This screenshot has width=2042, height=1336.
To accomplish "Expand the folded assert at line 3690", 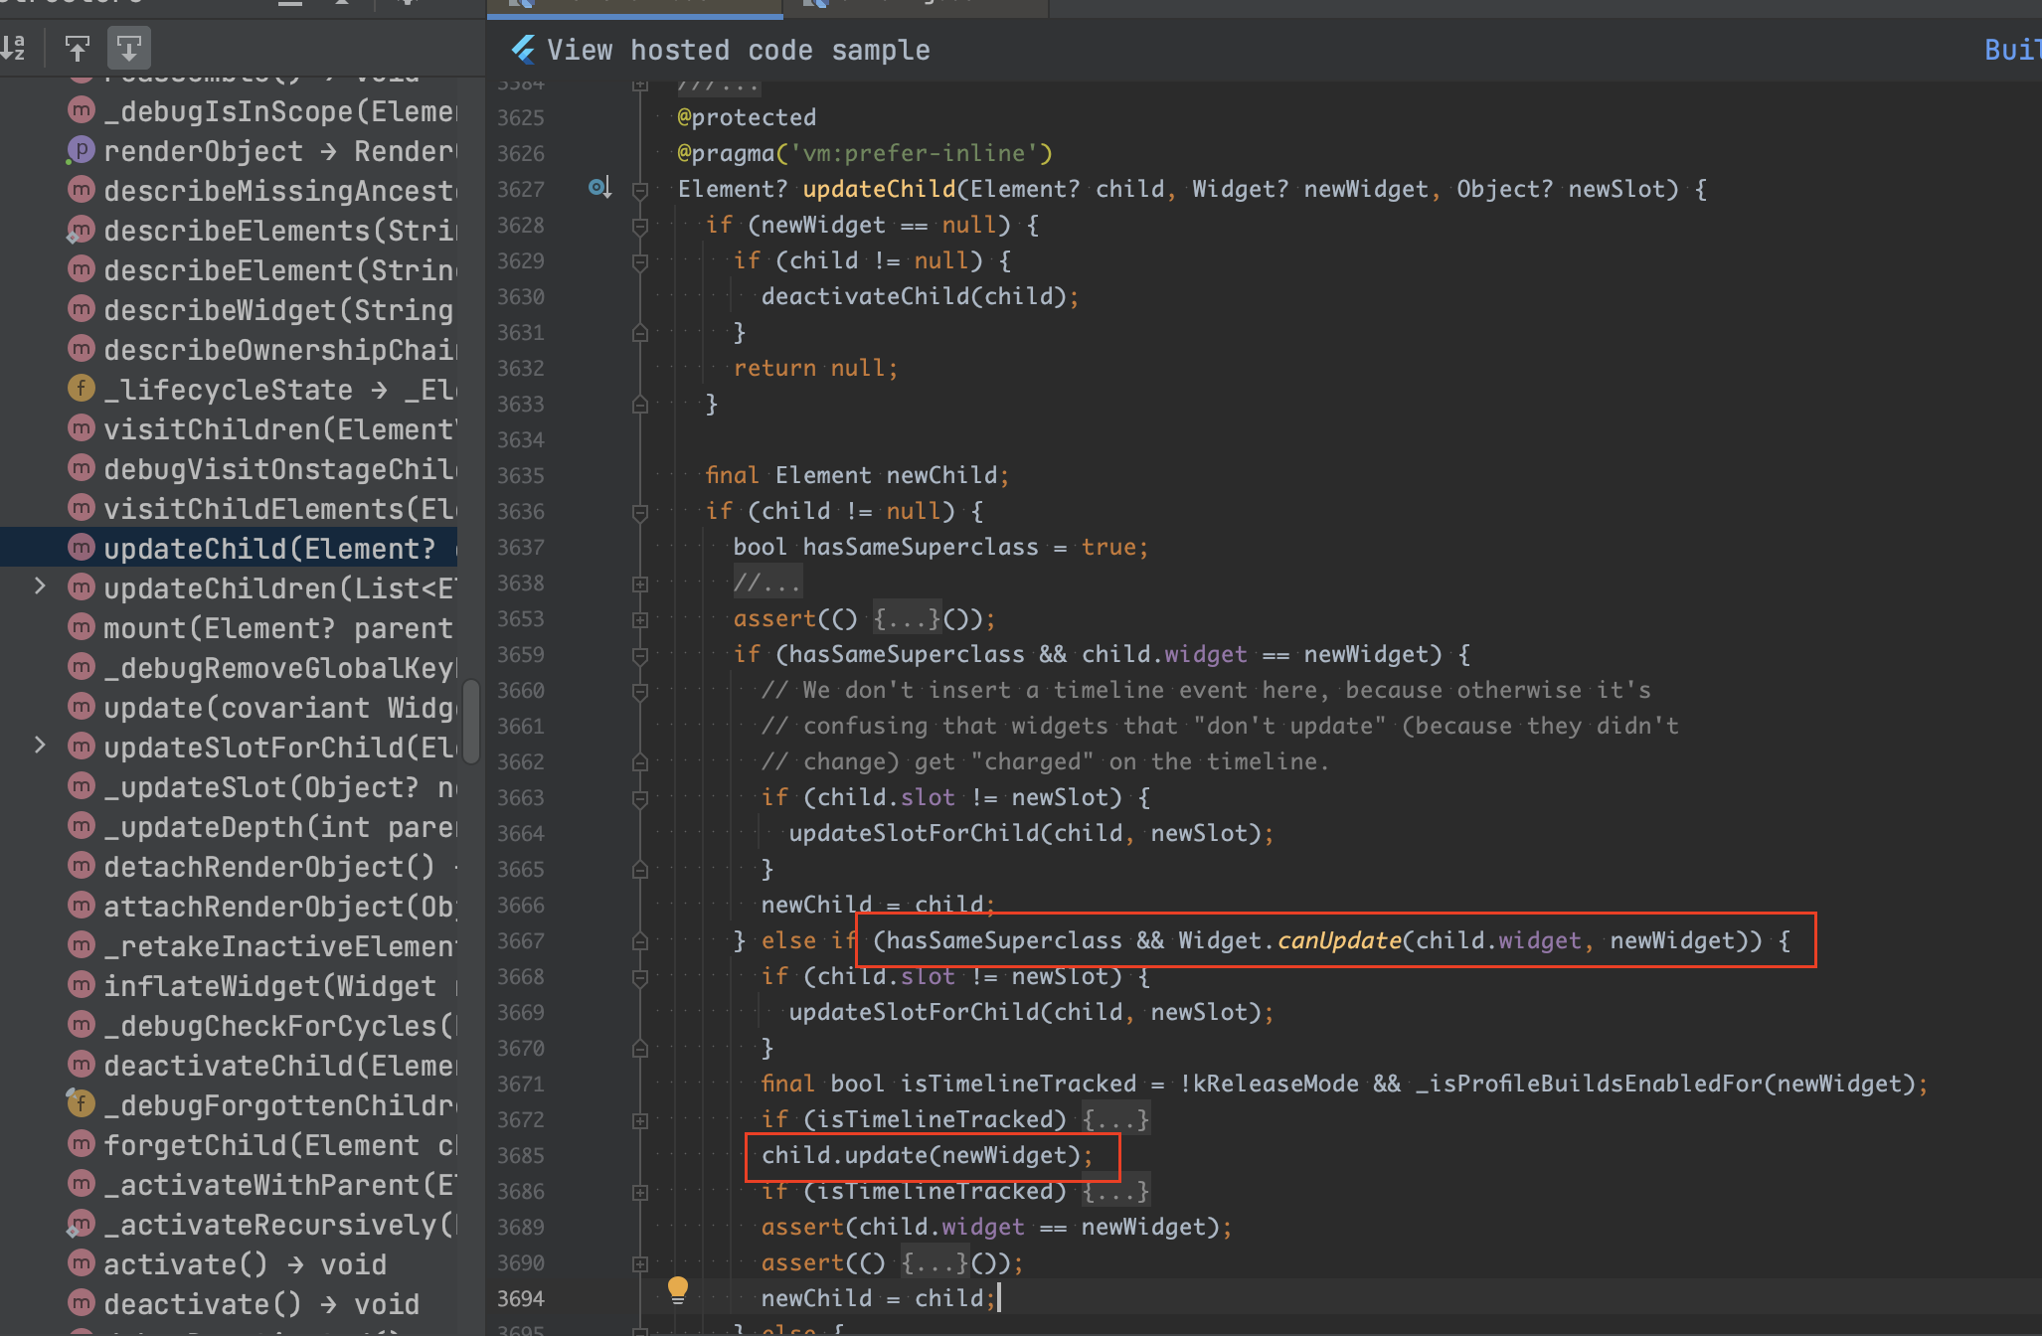I will click(x=640, y=1263).
